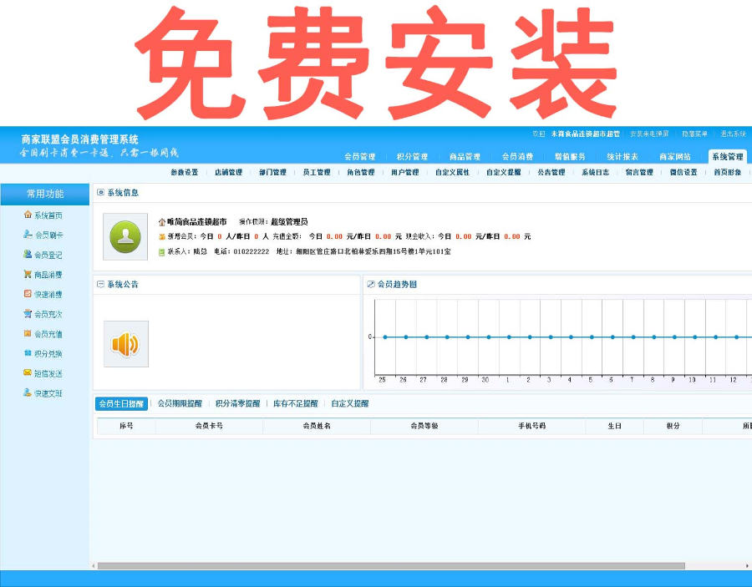Click the 短信发送 SMS envelope icon
Image resolution: width=752 pixels, height=587 pixels.
[x=29, y=373]
